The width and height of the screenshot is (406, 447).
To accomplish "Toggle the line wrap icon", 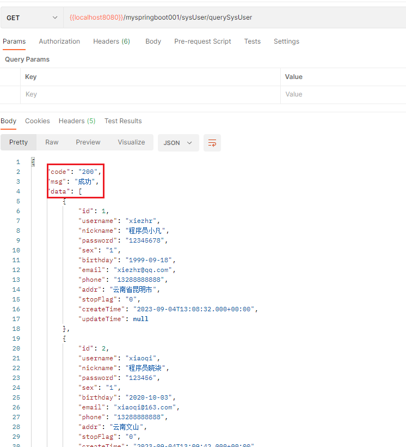I will tap(212, 143).
